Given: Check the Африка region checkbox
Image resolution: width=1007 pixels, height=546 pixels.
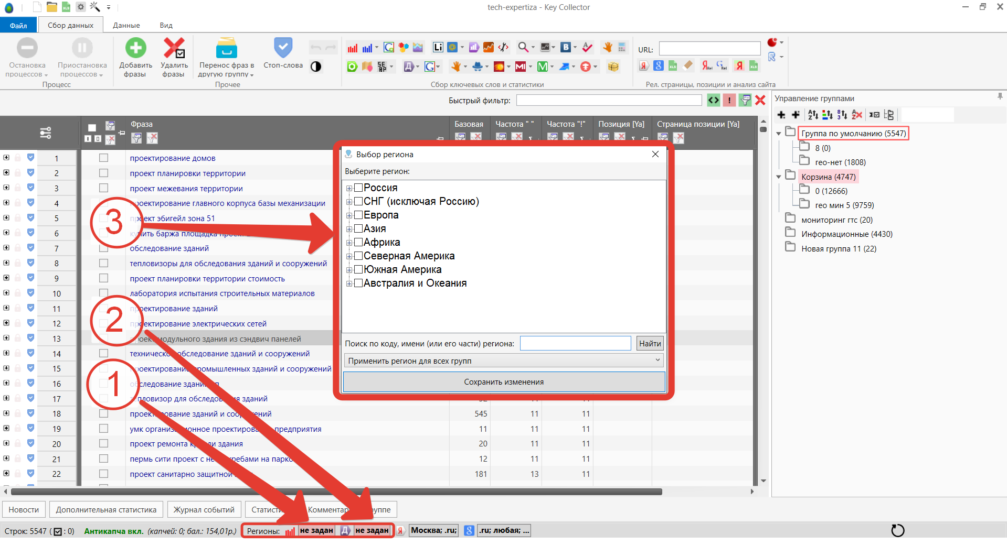Looking at the screenshot, I should [x=358, y=242].
